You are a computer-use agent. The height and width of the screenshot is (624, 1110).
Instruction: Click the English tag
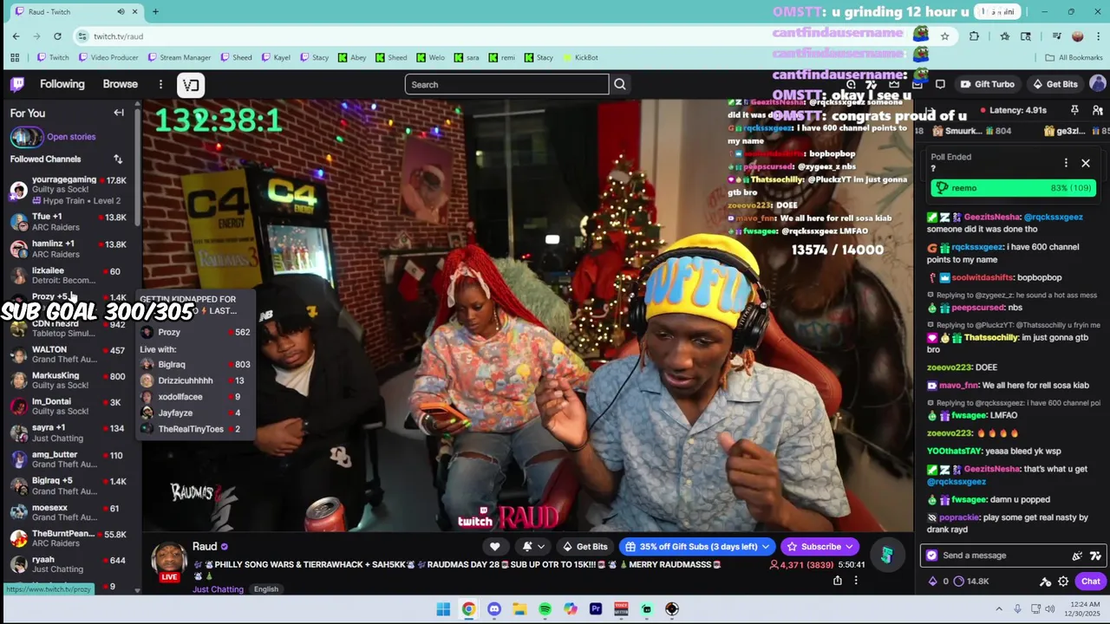(266, 589)
